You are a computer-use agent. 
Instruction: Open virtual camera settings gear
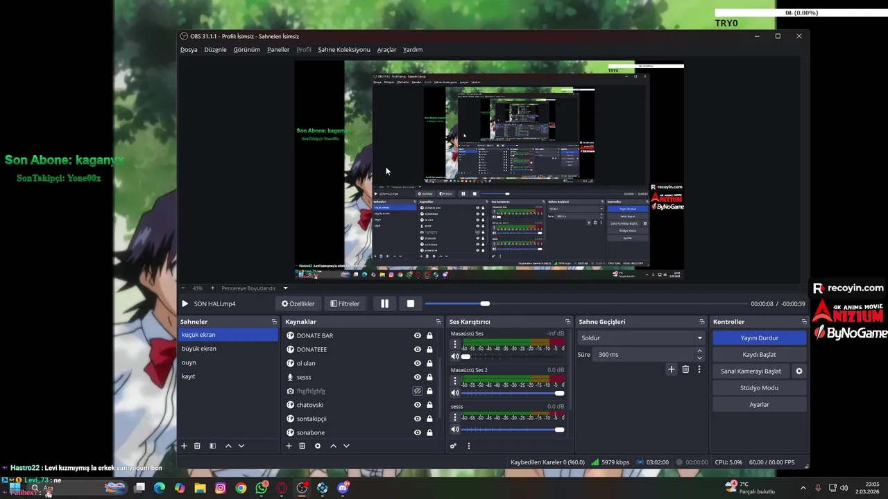coord(799,371)
